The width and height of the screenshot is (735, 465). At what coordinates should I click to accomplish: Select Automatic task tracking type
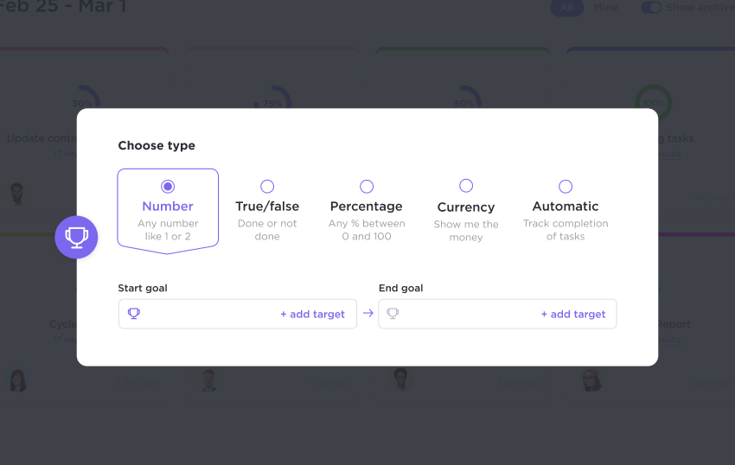pos(566,186)
